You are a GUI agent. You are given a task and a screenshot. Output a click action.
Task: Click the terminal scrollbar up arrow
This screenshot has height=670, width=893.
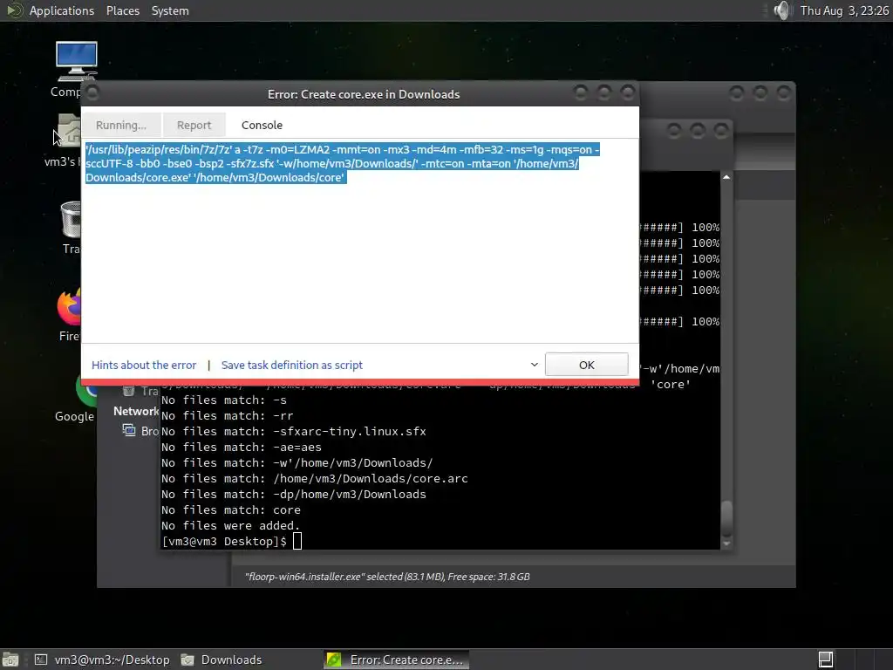(x=726, y=177)
